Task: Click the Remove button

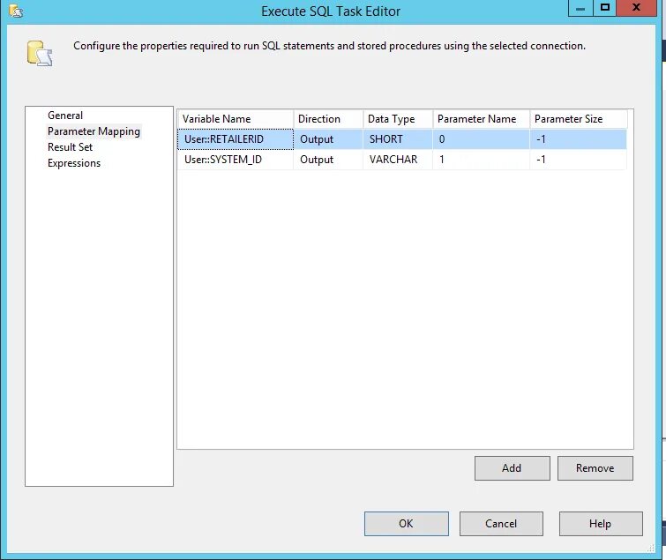Action: (595, 468)
